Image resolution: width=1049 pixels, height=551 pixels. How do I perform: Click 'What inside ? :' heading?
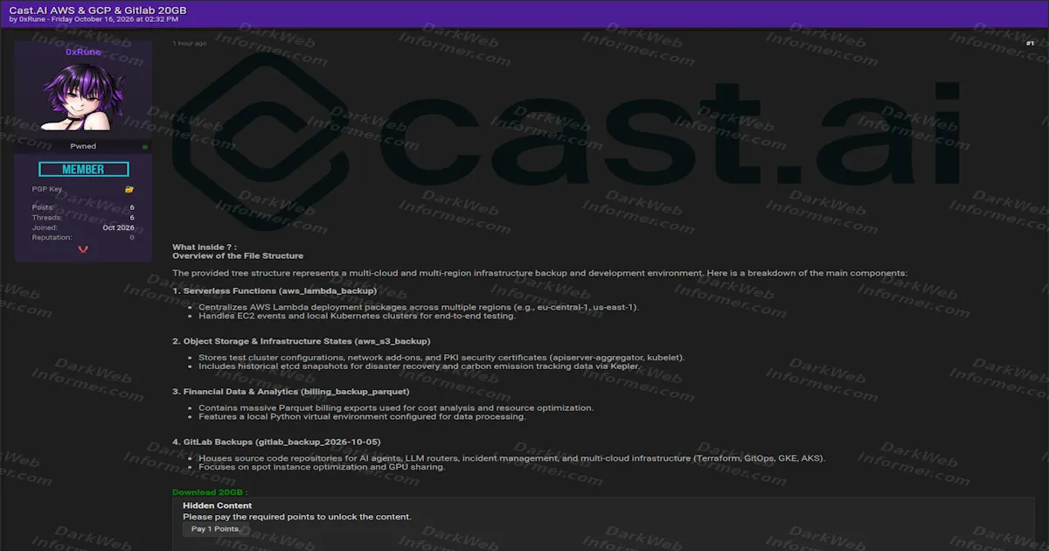(x=205, y=248)
